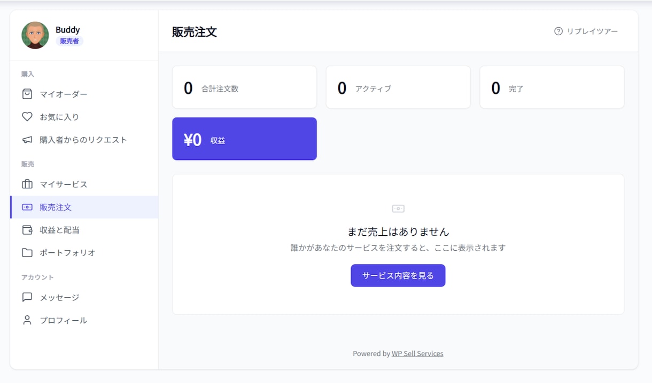Viewport: 652px width, 383px height.
Task: Click Buddy's avatar picture
Action: pos(35,35)
